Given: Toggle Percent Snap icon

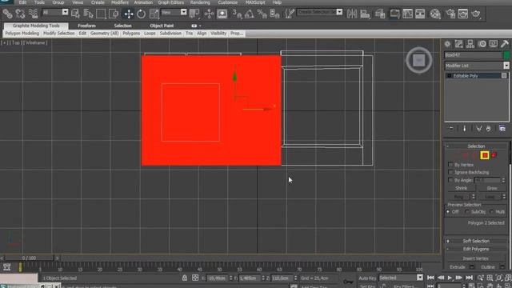Looking at the screenshot, I should 262,14.
